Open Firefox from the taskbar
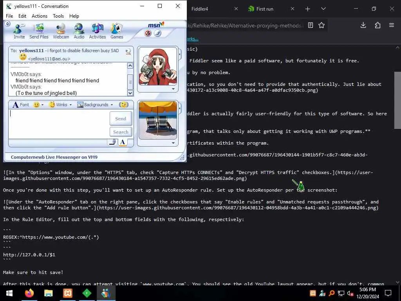Image resolution: width=401 pixels, height=301 pixels. tap(29, 293)
